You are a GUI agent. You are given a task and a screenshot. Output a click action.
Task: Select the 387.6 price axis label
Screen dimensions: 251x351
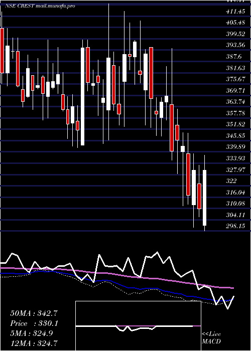pyautogui.click(x=234, y=57)
